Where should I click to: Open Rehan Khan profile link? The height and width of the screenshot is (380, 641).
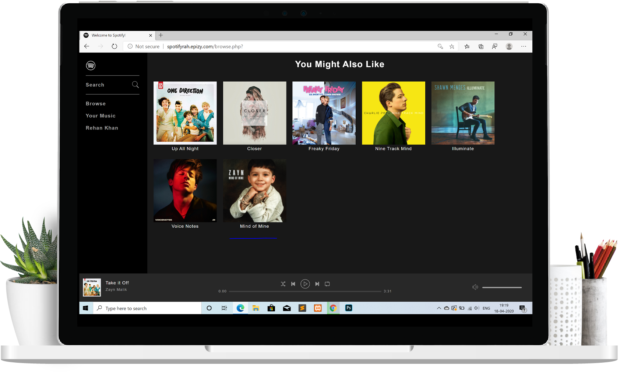(102, 128)
